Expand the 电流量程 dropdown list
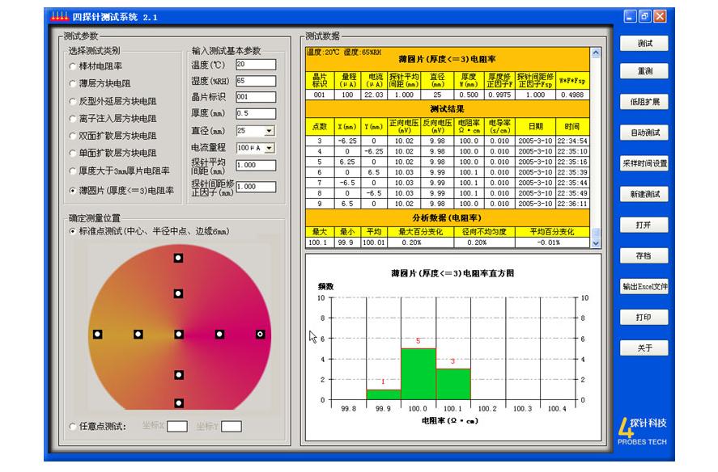This screenshot has height=472, width=718. (x=270, y=148)
